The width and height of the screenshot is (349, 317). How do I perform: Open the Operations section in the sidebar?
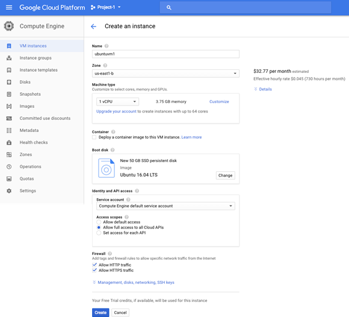point(42,166)
